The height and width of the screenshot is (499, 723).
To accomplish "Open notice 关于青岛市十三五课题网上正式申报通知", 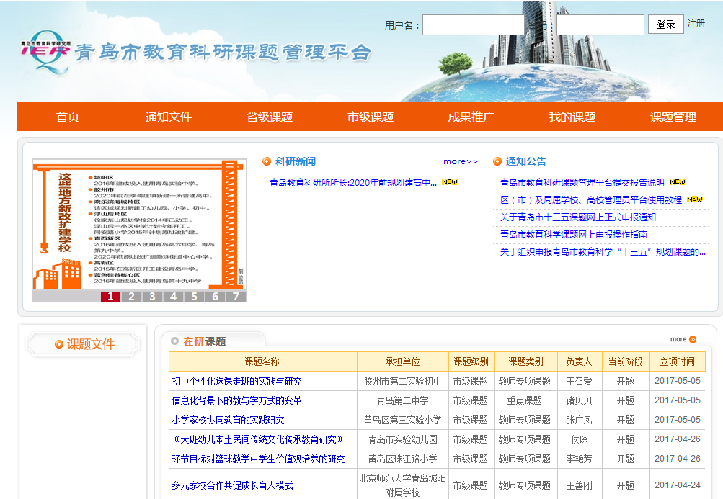I will click(578, 217).
